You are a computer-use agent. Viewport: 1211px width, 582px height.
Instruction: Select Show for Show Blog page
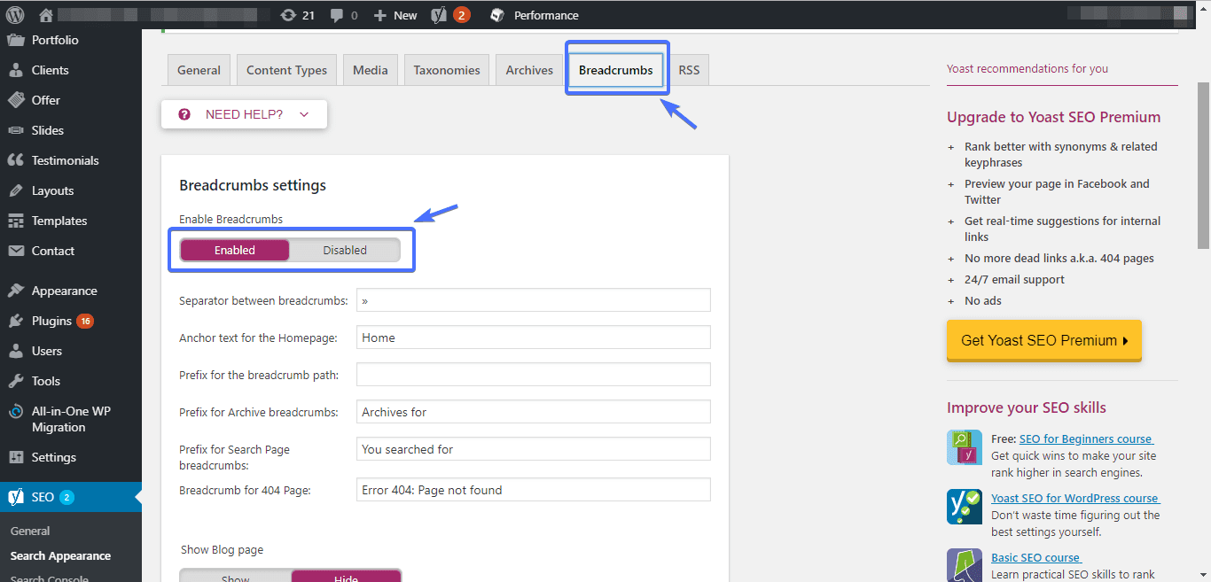point(236,576)
